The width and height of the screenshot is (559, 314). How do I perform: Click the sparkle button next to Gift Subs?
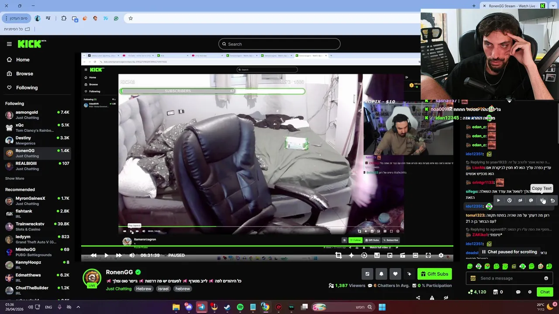pos(409,274)
